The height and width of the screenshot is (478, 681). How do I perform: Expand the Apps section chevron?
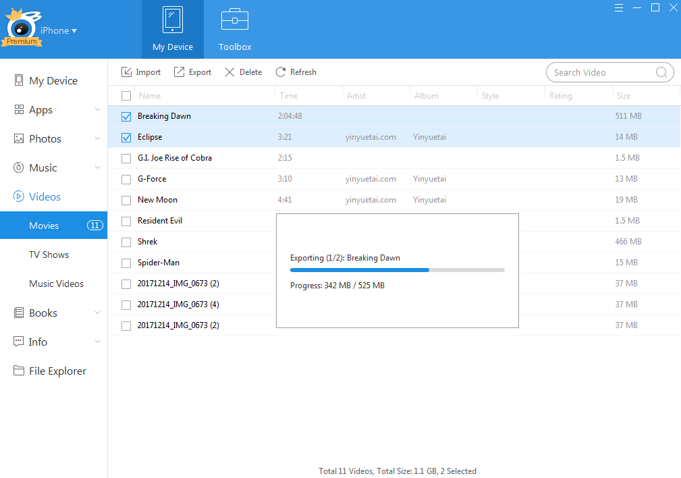click(98, 109)
